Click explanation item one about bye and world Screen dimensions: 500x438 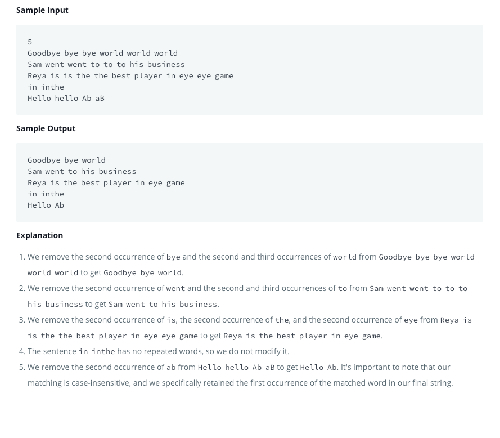[251, 265]
